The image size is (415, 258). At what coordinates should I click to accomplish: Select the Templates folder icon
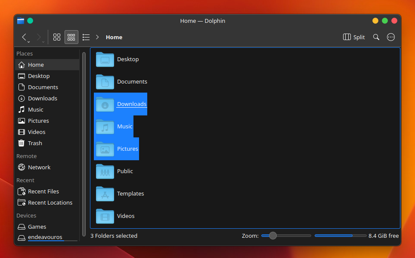point(105,194)
